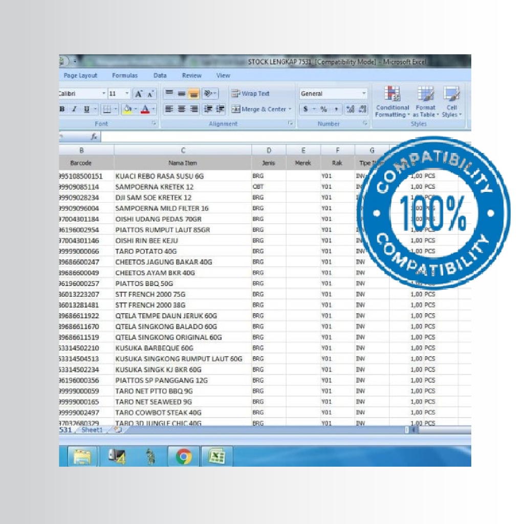524x524 pixels.
Task: Select column C header
Action: click(183, 150)
